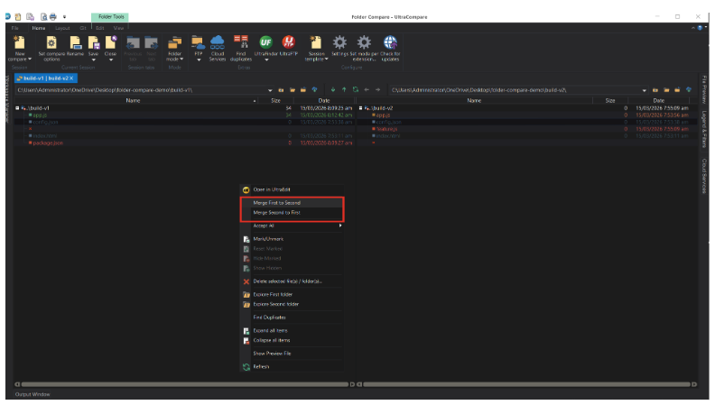Open the Output Window panel
The width and height of the screenshot is (715, 405).
tap(32, 394)
